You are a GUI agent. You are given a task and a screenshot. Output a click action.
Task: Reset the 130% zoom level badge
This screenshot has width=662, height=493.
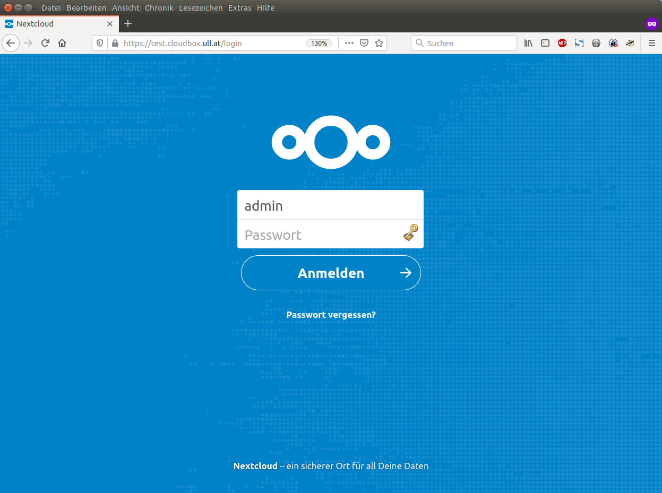(319, 44)
